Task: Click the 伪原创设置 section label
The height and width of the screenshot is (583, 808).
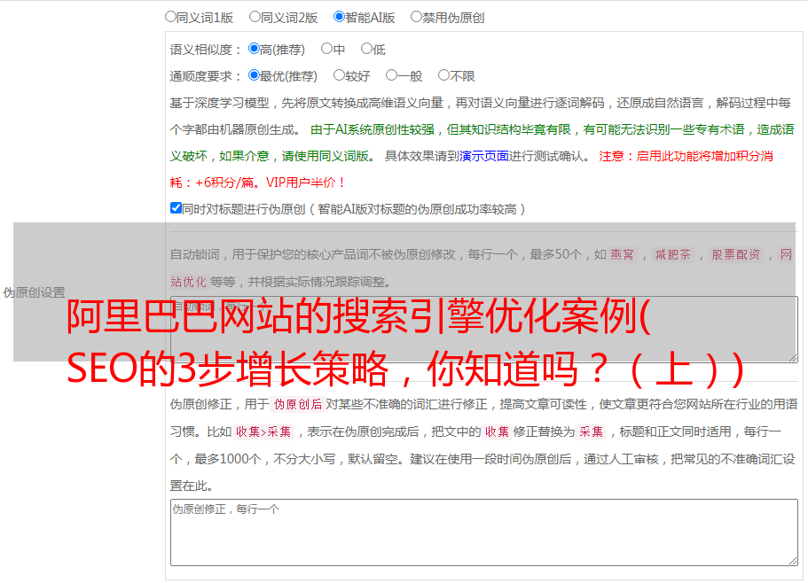Action: point(35,292)
